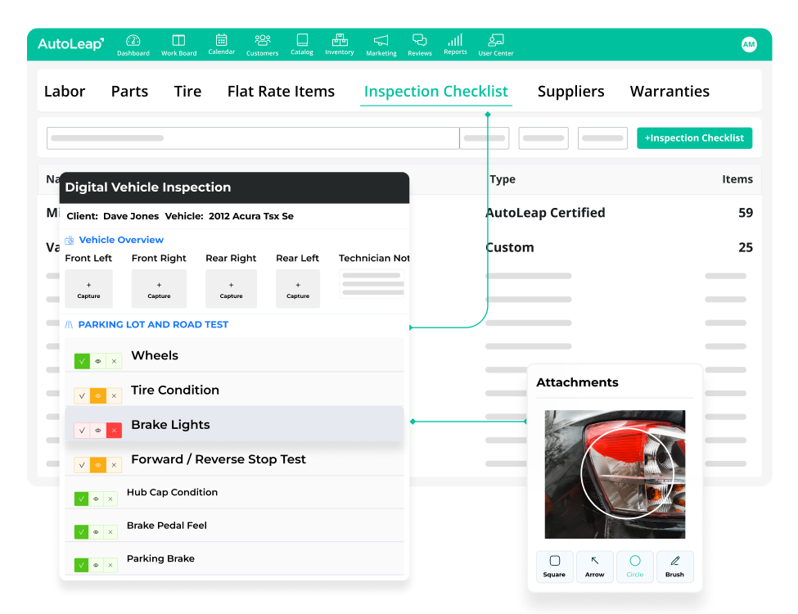
Task: Switch to the Warranties tab
Action: point(670,91)
